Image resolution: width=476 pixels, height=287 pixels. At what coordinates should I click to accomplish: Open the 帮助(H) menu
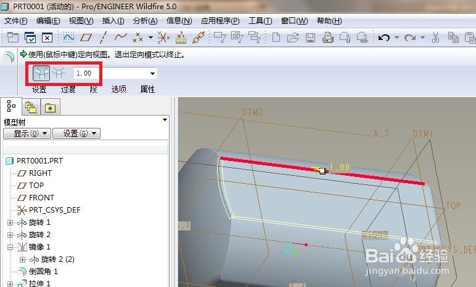[x=329, y=21]
